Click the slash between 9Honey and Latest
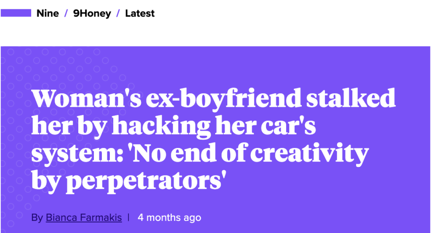The height and width of the screenshot is (233, 431). click(118, 13)
